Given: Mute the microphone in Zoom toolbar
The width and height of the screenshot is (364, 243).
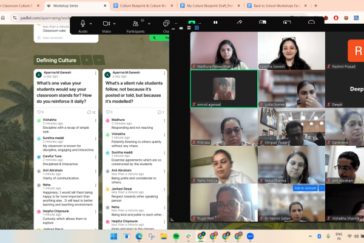Looking at the screenshot, I should (x=83, y=23).
